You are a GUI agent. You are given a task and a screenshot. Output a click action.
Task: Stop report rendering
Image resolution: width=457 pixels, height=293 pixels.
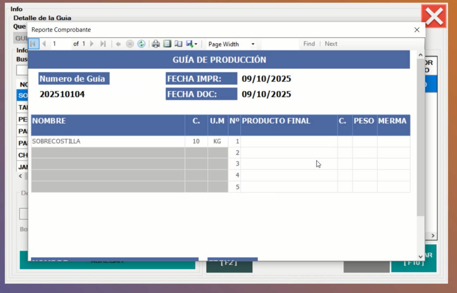click(130, 44)
